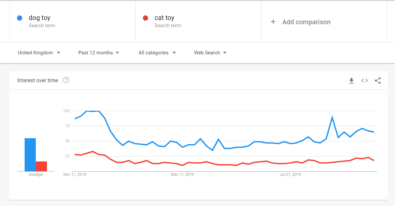Click the Mar 17, 2019 date label
The height and width of the screenshot is (206, 395).
coord(183,175)
